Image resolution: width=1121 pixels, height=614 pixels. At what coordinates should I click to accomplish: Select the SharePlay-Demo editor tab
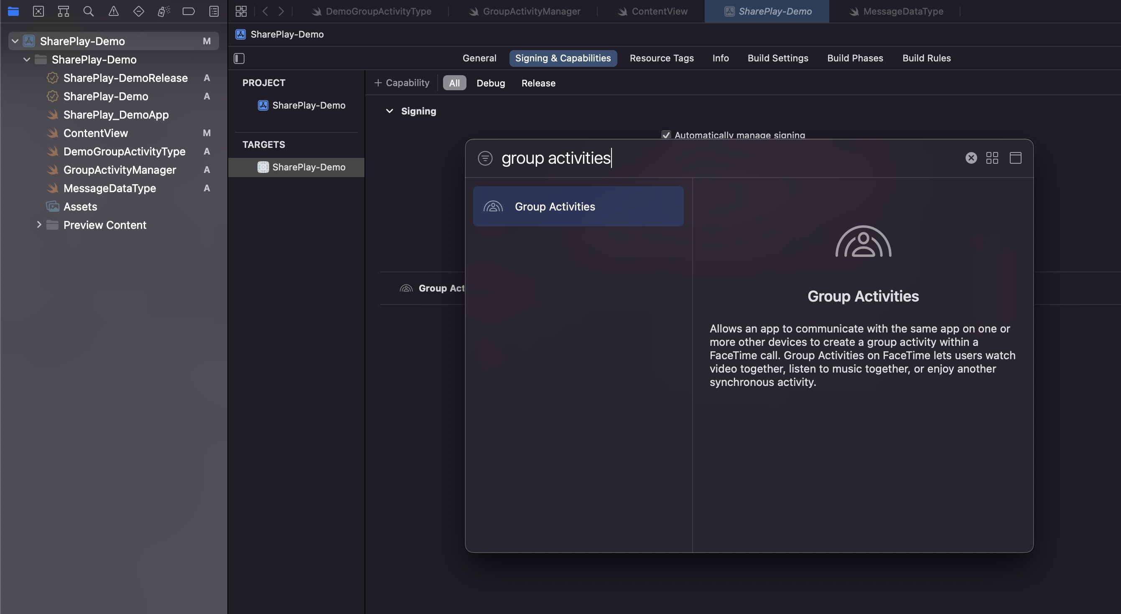[767, 11]
